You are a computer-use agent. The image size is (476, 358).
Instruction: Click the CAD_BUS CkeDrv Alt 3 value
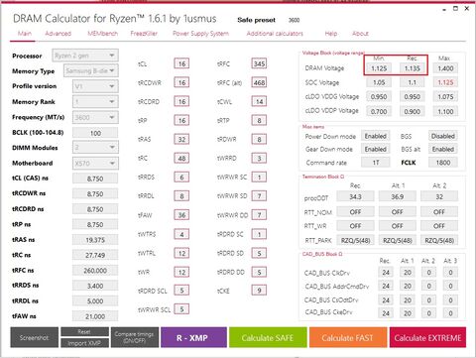tap(450, 313)
